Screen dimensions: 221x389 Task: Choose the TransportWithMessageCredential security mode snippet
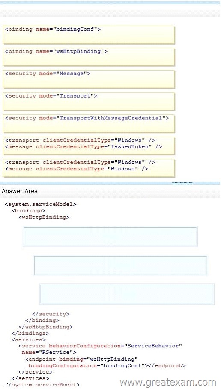(89, 124)
